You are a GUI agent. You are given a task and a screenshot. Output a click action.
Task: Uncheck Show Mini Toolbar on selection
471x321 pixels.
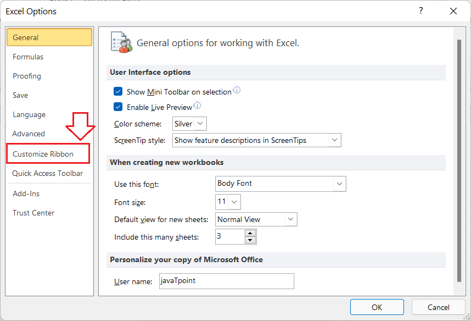click(x=118, y=91)
